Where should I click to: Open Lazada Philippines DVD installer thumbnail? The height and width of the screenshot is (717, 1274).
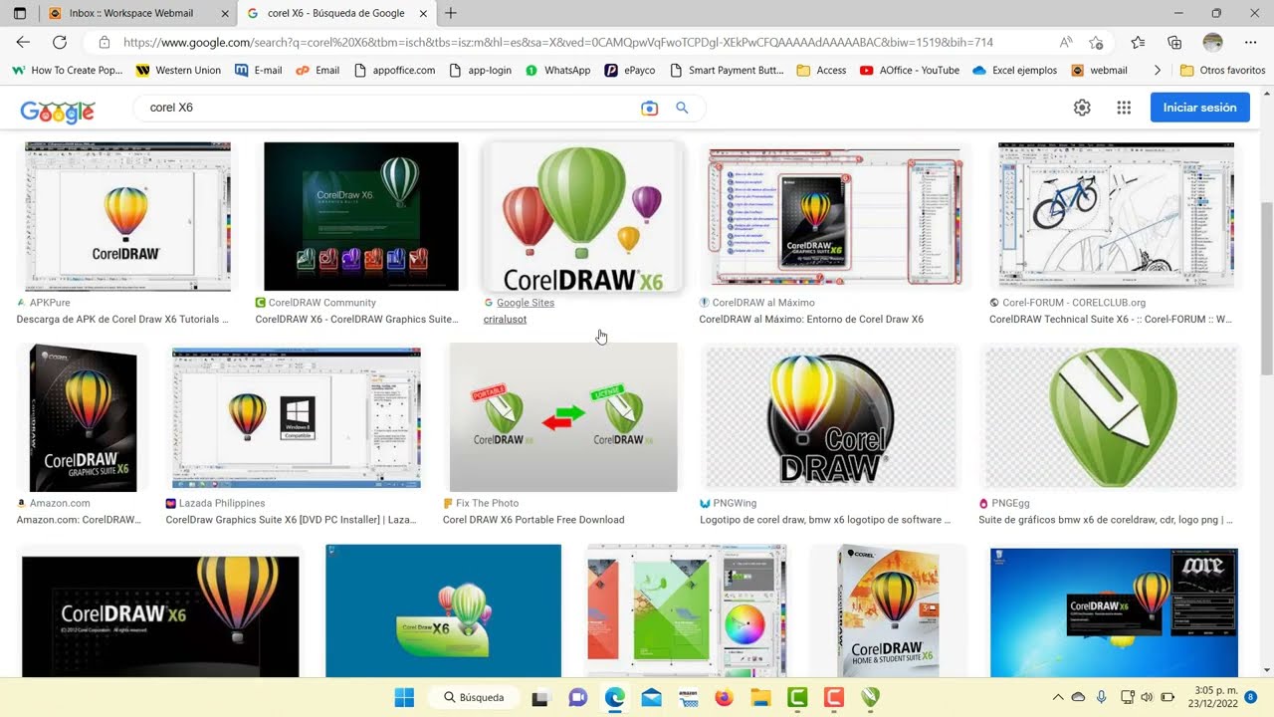tap(297, 417)
